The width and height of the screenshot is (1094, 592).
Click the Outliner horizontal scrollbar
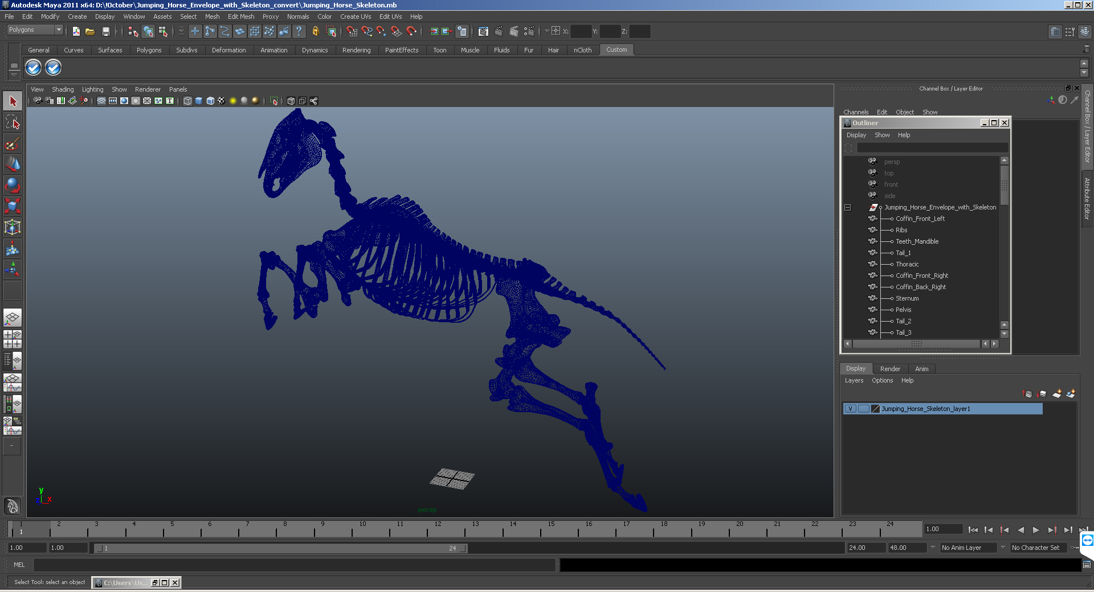(916, 344)
